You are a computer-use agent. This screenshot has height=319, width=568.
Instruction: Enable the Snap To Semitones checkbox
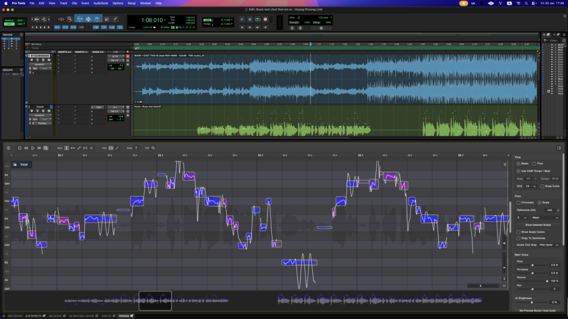pos(519,238)
